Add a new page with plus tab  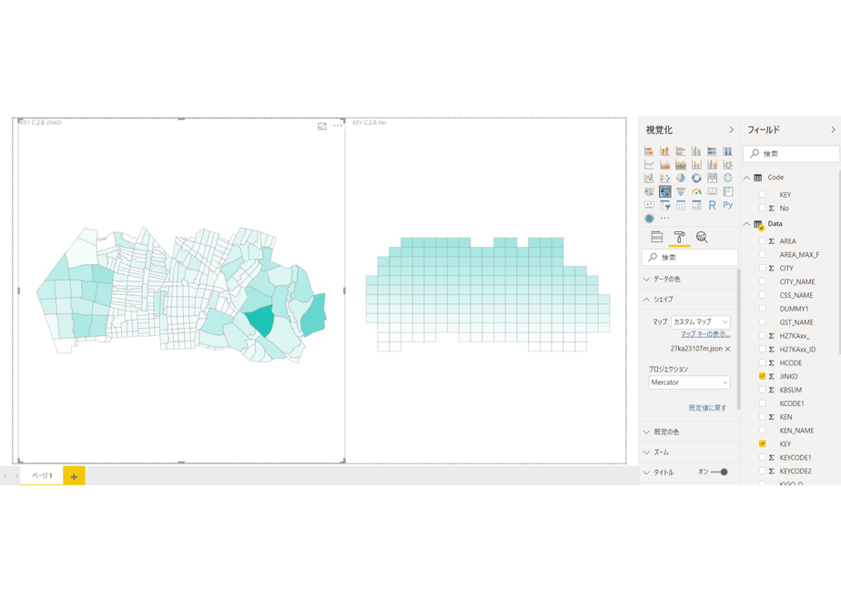point(74,476)
